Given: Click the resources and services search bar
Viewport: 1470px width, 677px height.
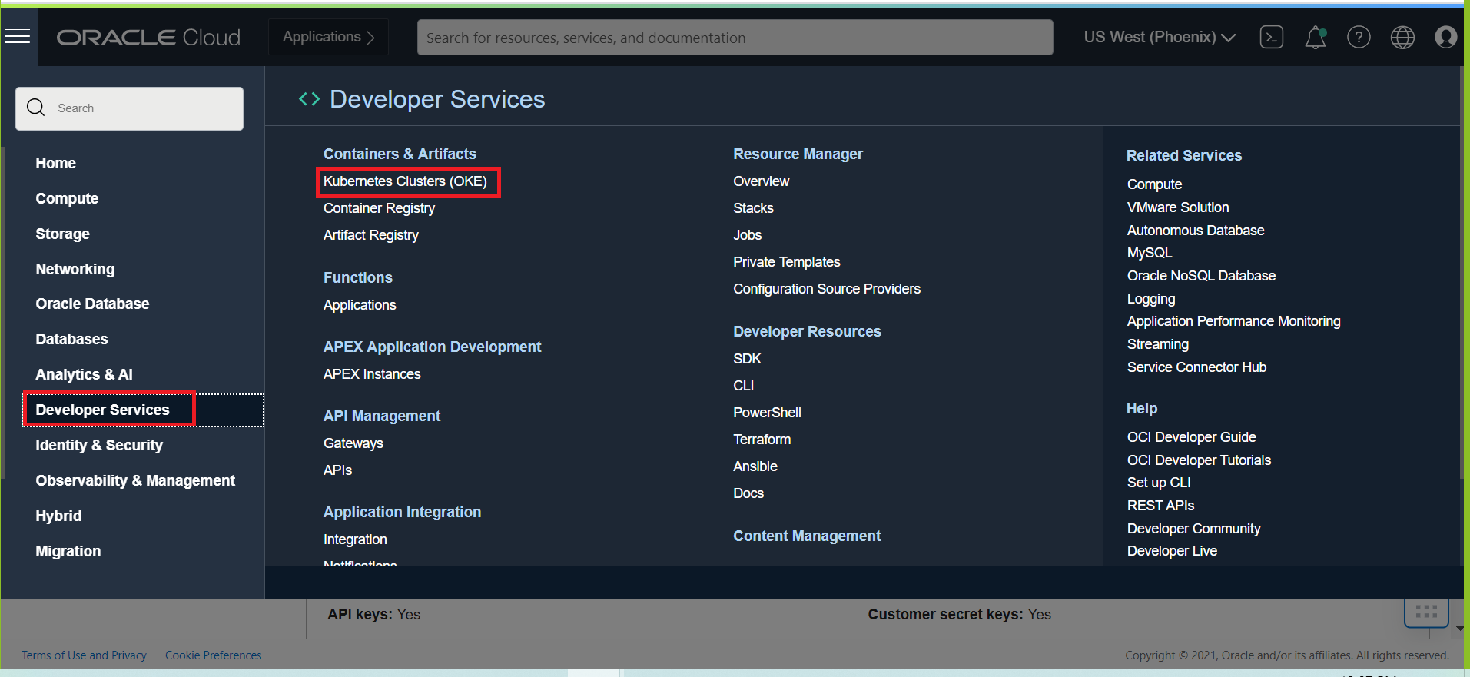Looking at the screenshot, I should tap(735, 38).
